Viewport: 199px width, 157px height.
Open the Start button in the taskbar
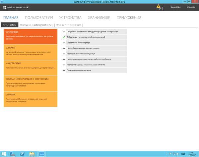(4, 154)
